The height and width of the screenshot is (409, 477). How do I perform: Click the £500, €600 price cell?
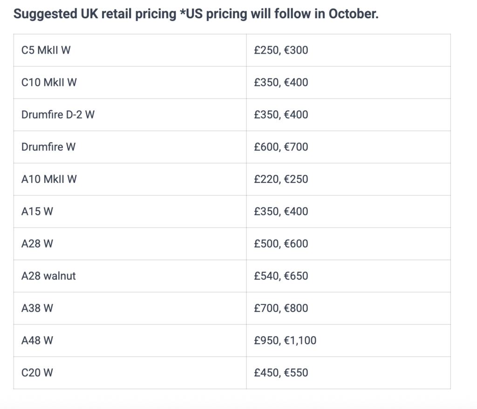pyautogui.click(x=281, y=243)
